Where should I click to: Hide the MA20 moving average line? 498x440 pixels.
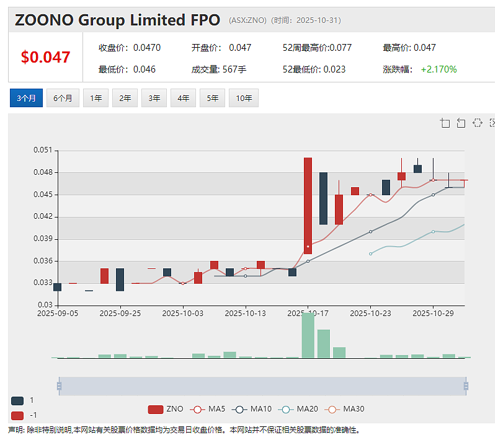[298, 409]
